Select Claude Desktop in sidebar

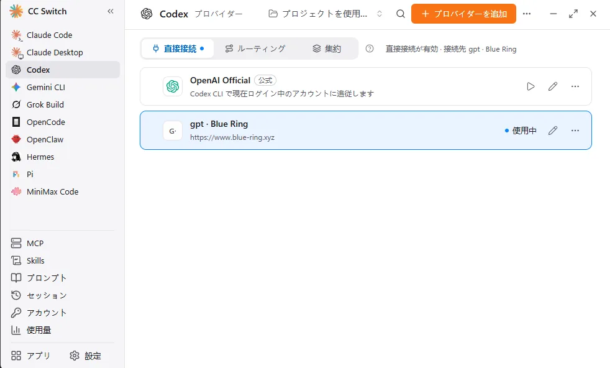63,52
